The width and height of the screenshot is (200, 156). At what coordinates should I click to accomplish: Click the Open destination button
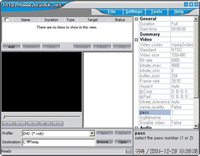pyautogui.click(x=123, y=142)
